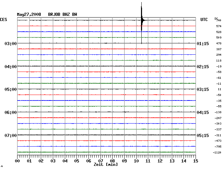The image size is (223, 170).
Task: Select the 14 minute axis label
Action: coord(184,161)
